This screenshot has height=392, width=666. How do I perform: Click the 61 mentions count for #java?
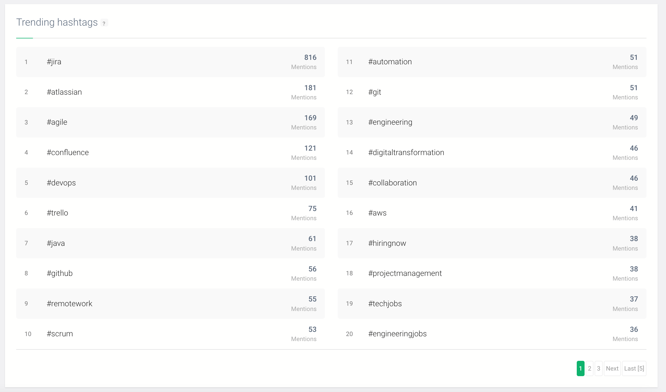[x=312, y=239]
